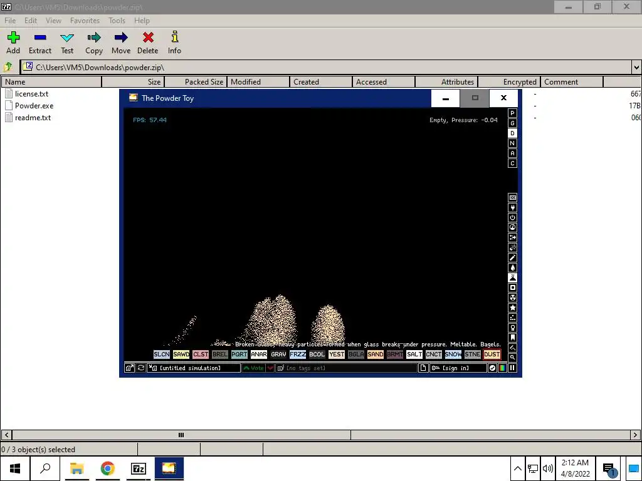
Task: Toggle G gravity grid option
Action: tap(512, 123)
